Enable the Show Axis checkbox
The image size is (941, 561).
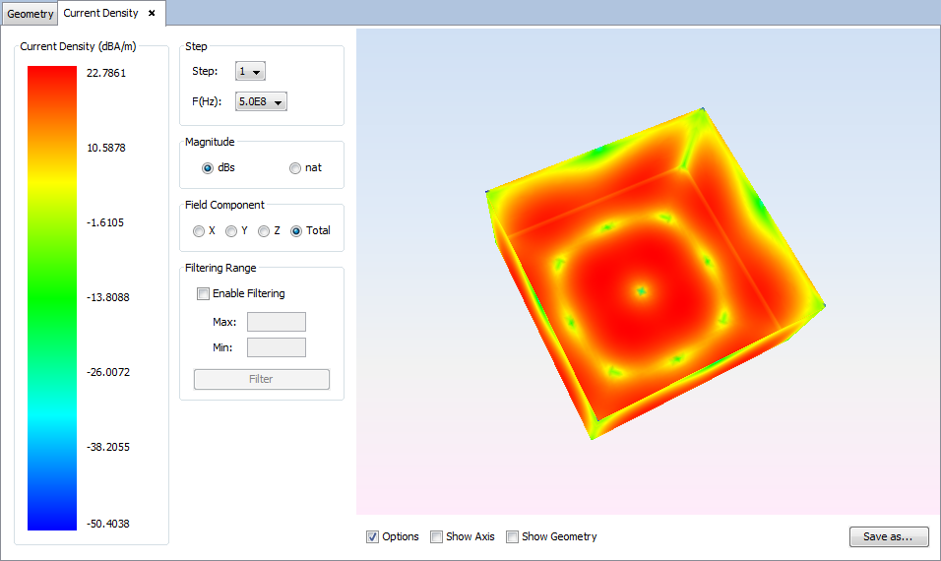click(x=436, y=537)
